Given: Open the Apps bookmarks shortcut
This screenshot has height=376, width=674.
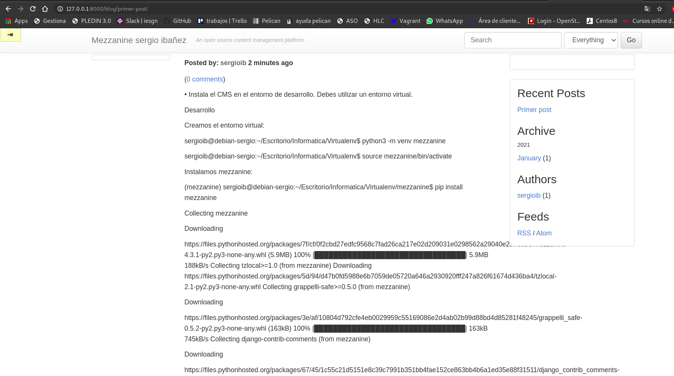Looking at the screenshot, I should 16,21.
